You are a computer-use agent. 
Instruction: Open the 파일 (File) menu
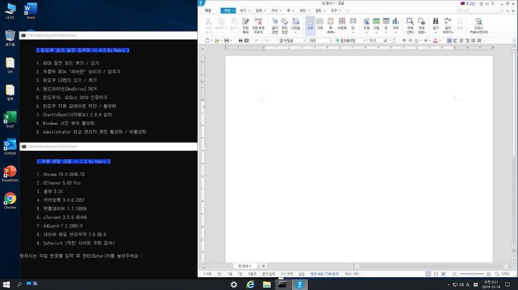[208, 11]
